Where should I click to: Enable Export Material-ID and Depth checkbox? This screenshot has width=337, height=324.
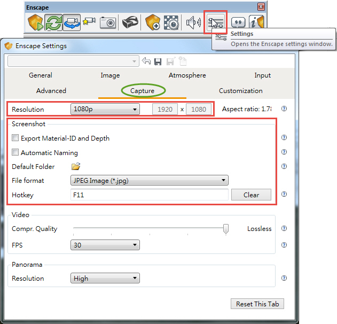point(15,138)
